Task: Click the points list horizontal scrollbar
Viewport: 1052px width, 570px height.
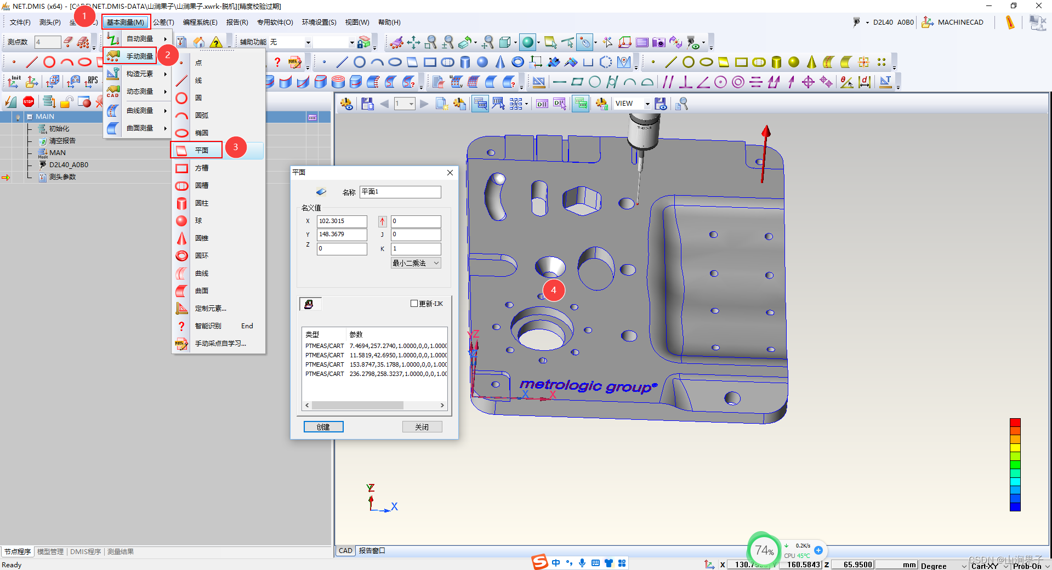Action: pyautogui.click(x=374, y=406)
